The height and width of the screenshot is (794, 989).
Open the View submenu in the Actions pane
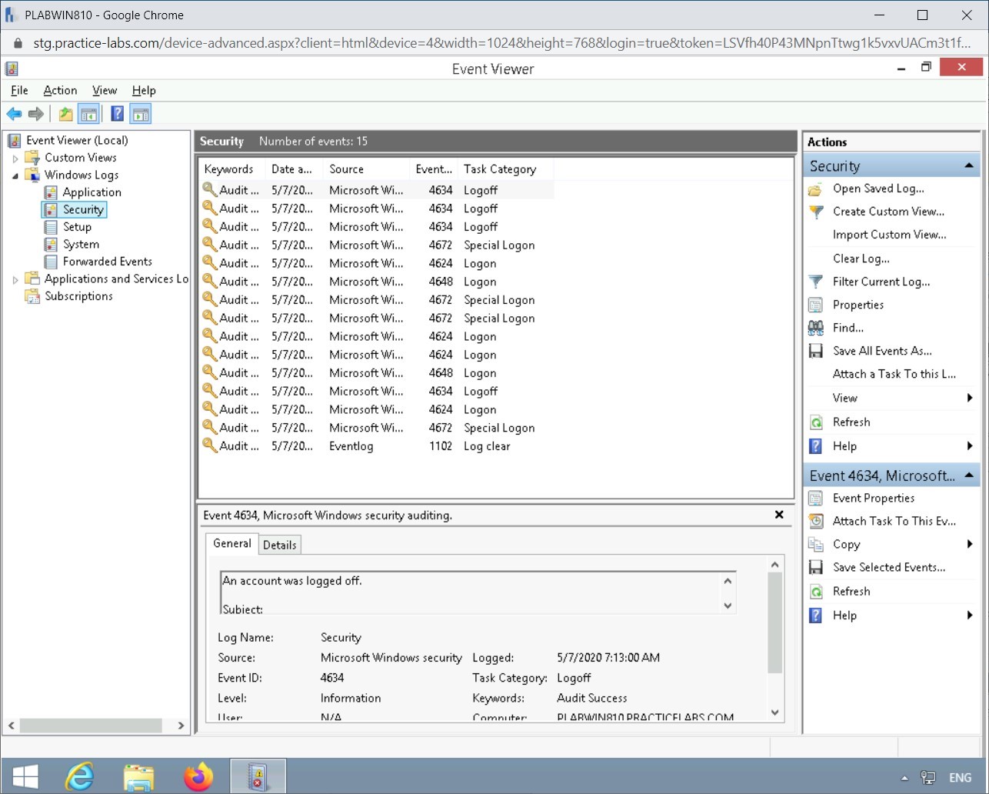click(x=844, y=398)
